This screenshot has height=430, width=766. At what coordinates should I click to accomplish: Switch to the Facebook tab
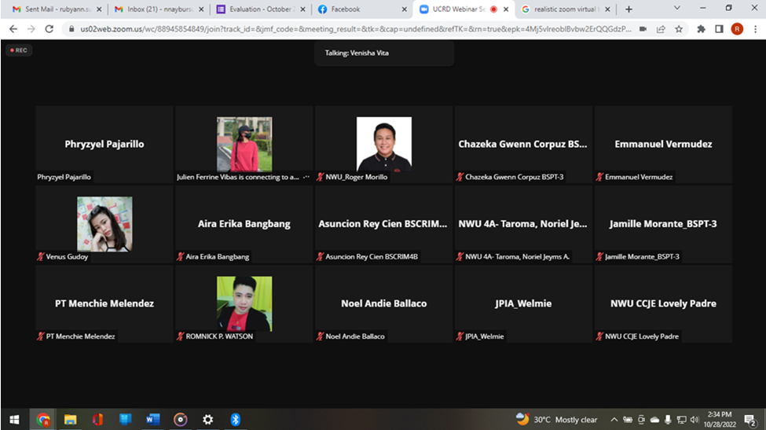point(360,9)
